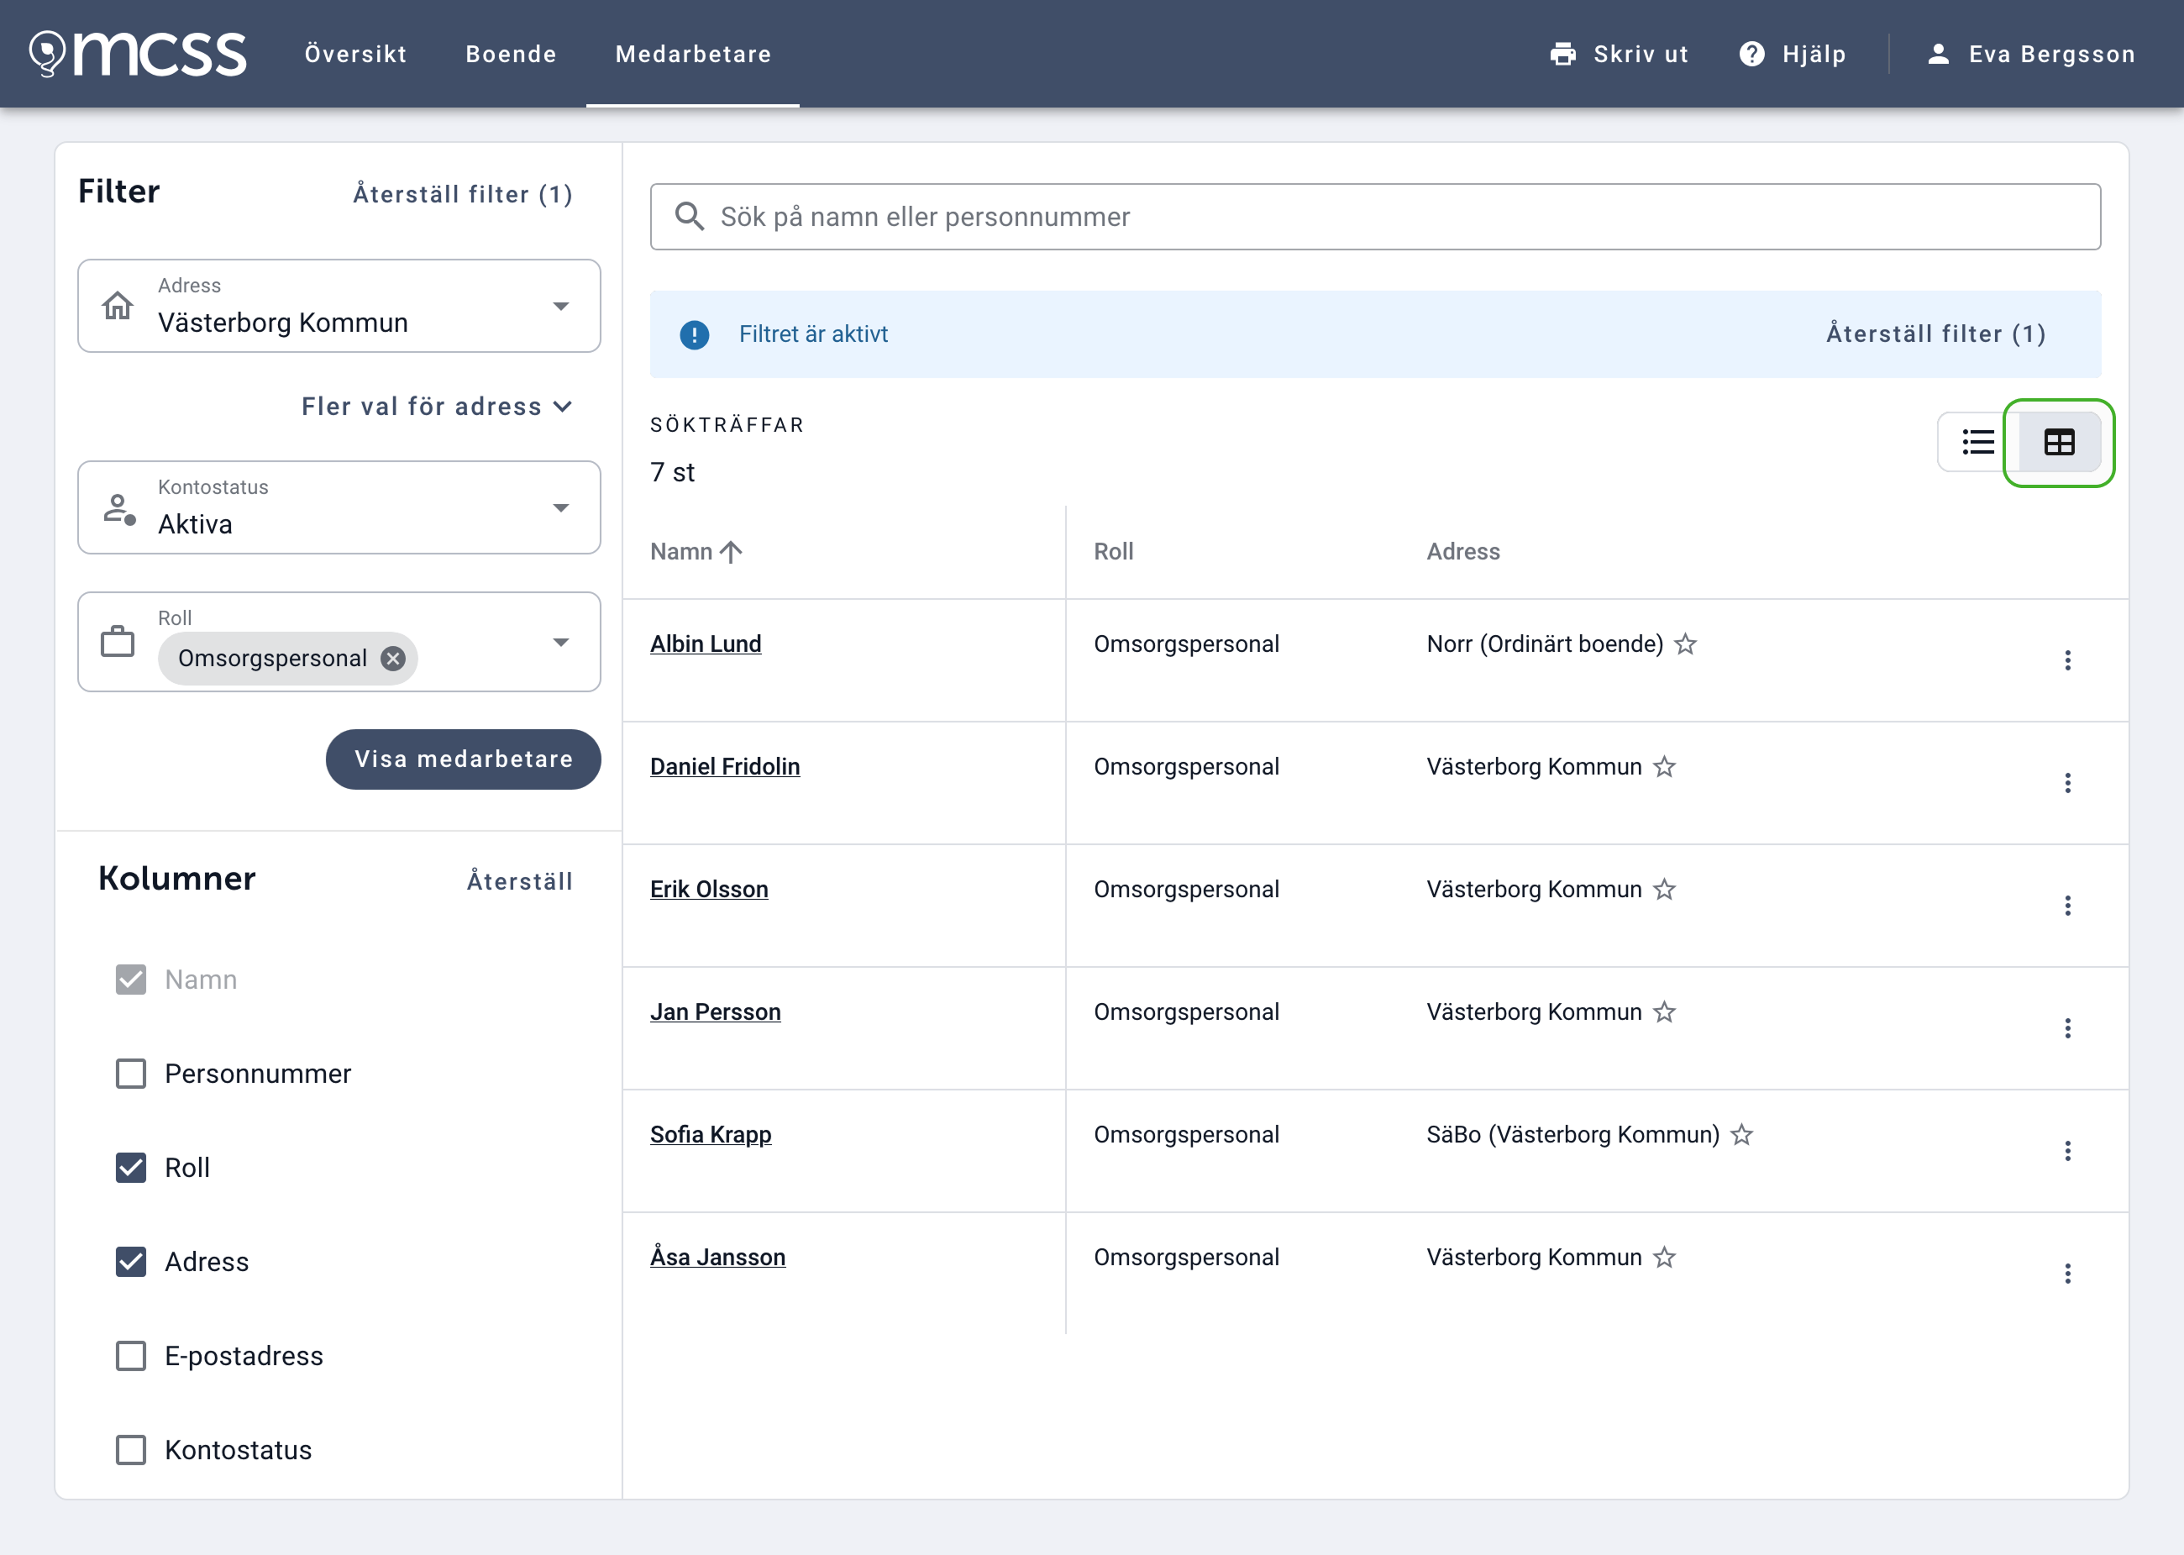Image resolution: width=2184 pixels, height=1555 pixels.
Task: Click the briefcase icon in Roll field
Action: [x=118, y=642]
